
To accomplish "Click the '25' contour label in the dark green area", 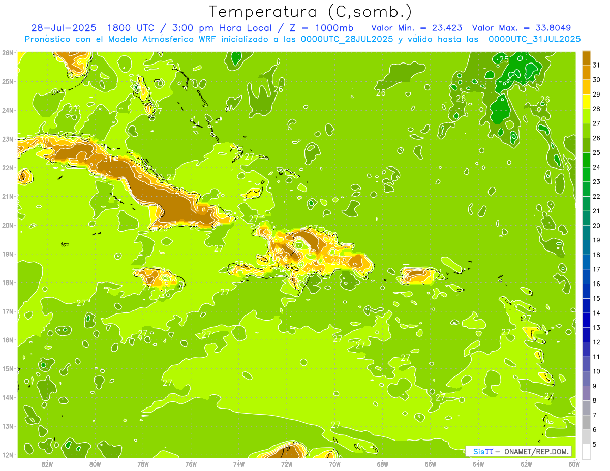I will [x=504, y=59].
